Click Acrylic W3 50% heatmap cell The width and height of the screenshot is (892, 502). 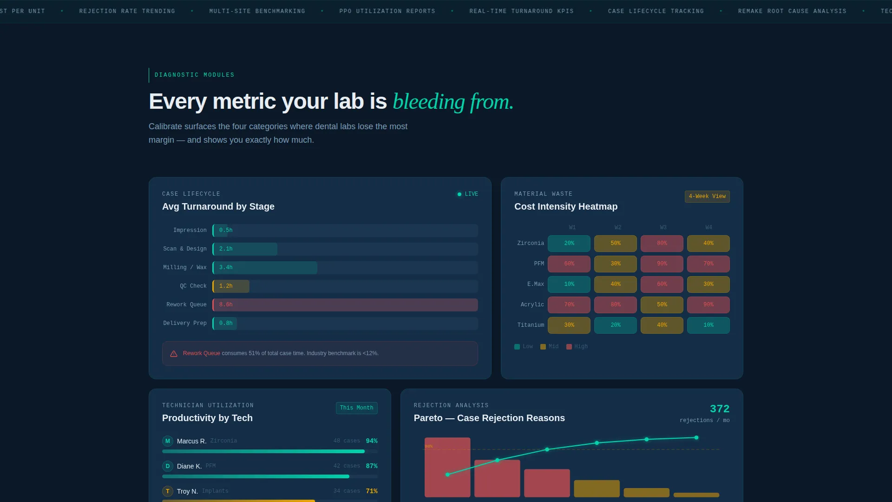click(x=662, y=305)
